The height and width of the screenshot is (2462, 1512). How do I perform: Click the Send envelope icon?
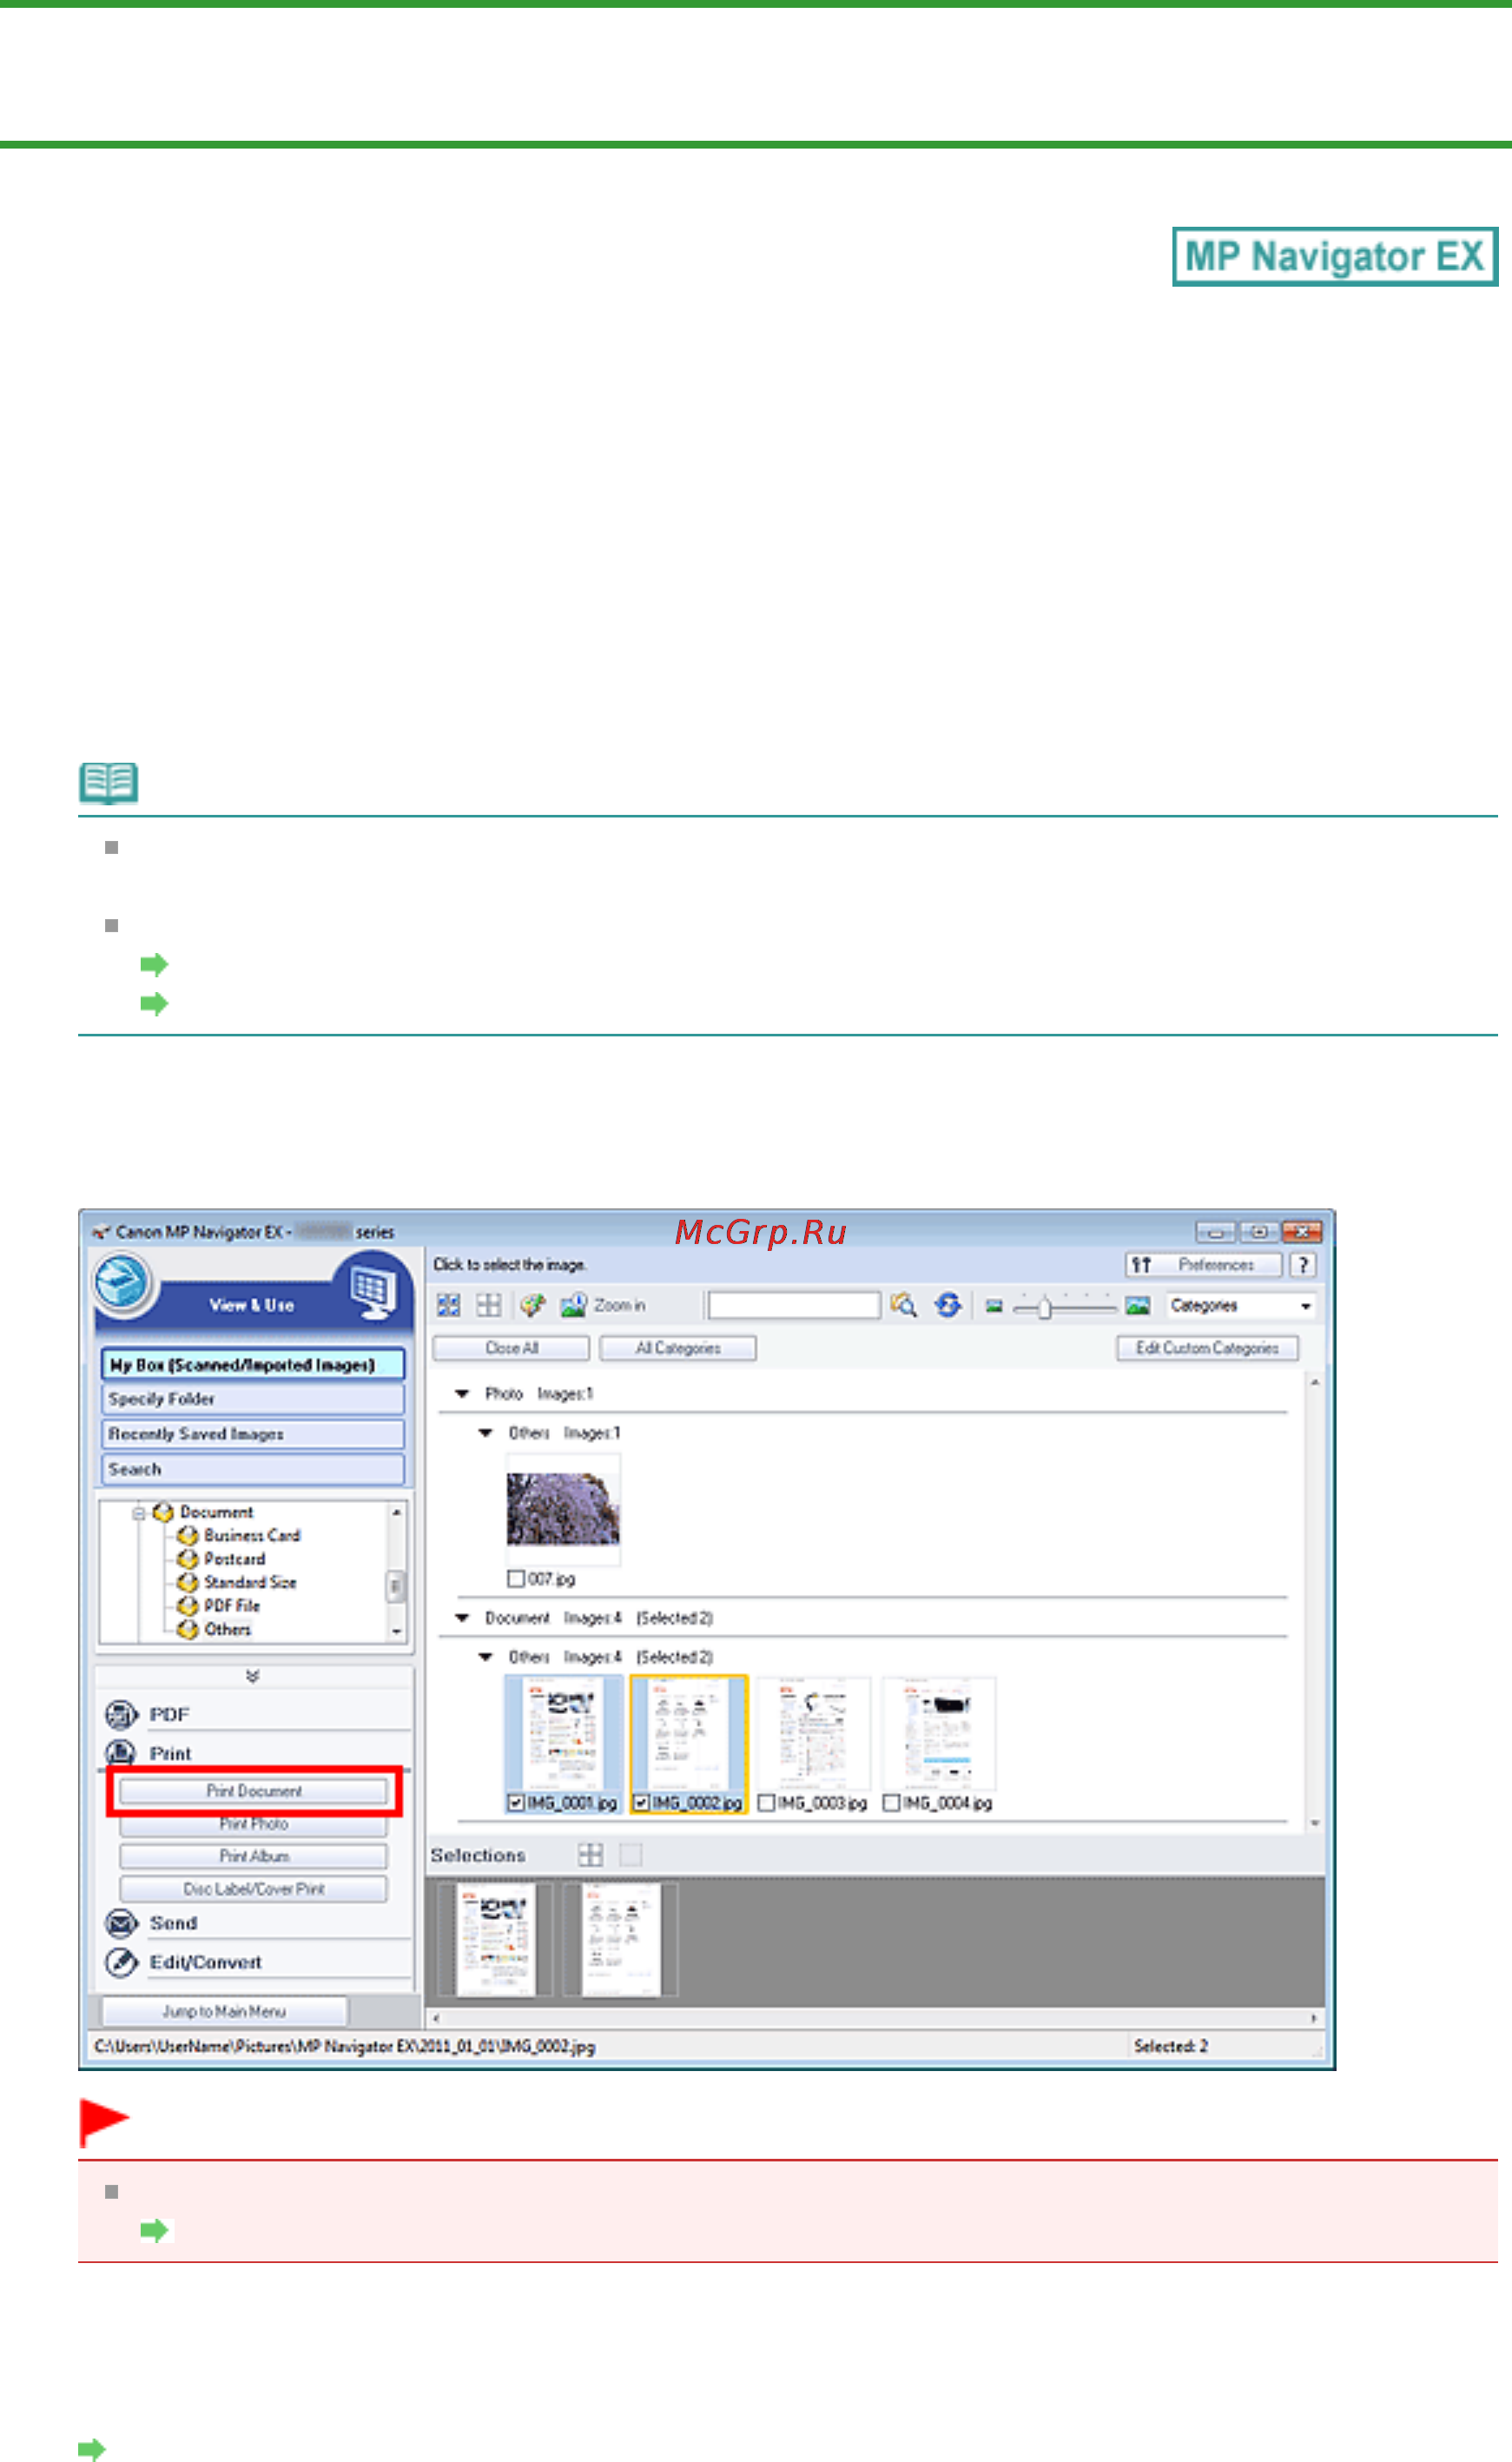click(121, 1923)
